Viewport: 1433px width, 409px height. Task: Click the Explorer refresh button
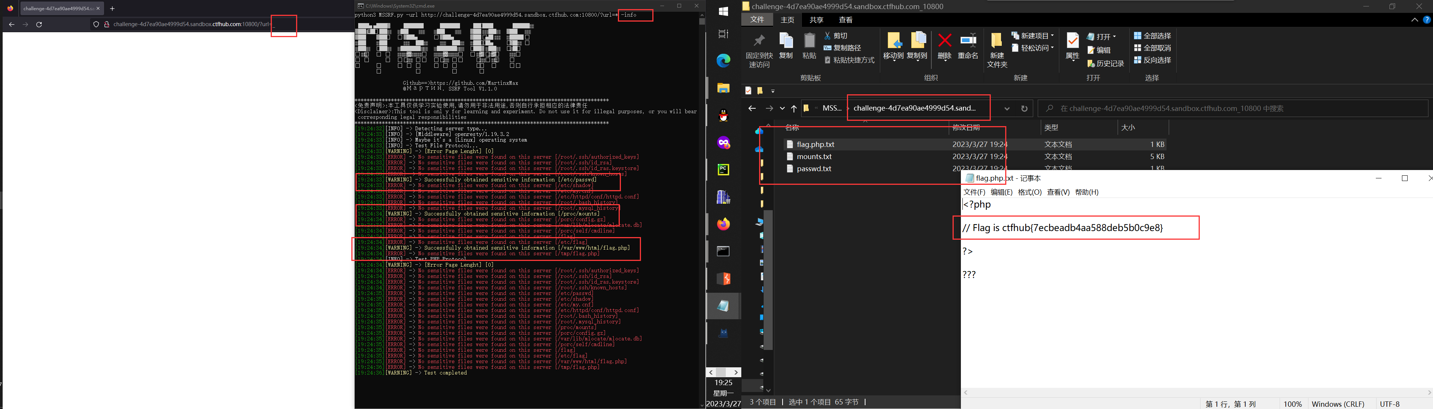coord(1024,109)
